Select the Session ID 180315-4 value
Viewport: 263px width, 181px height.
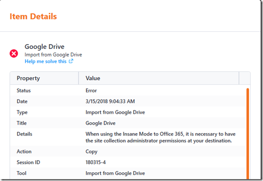tap(95, 163)
